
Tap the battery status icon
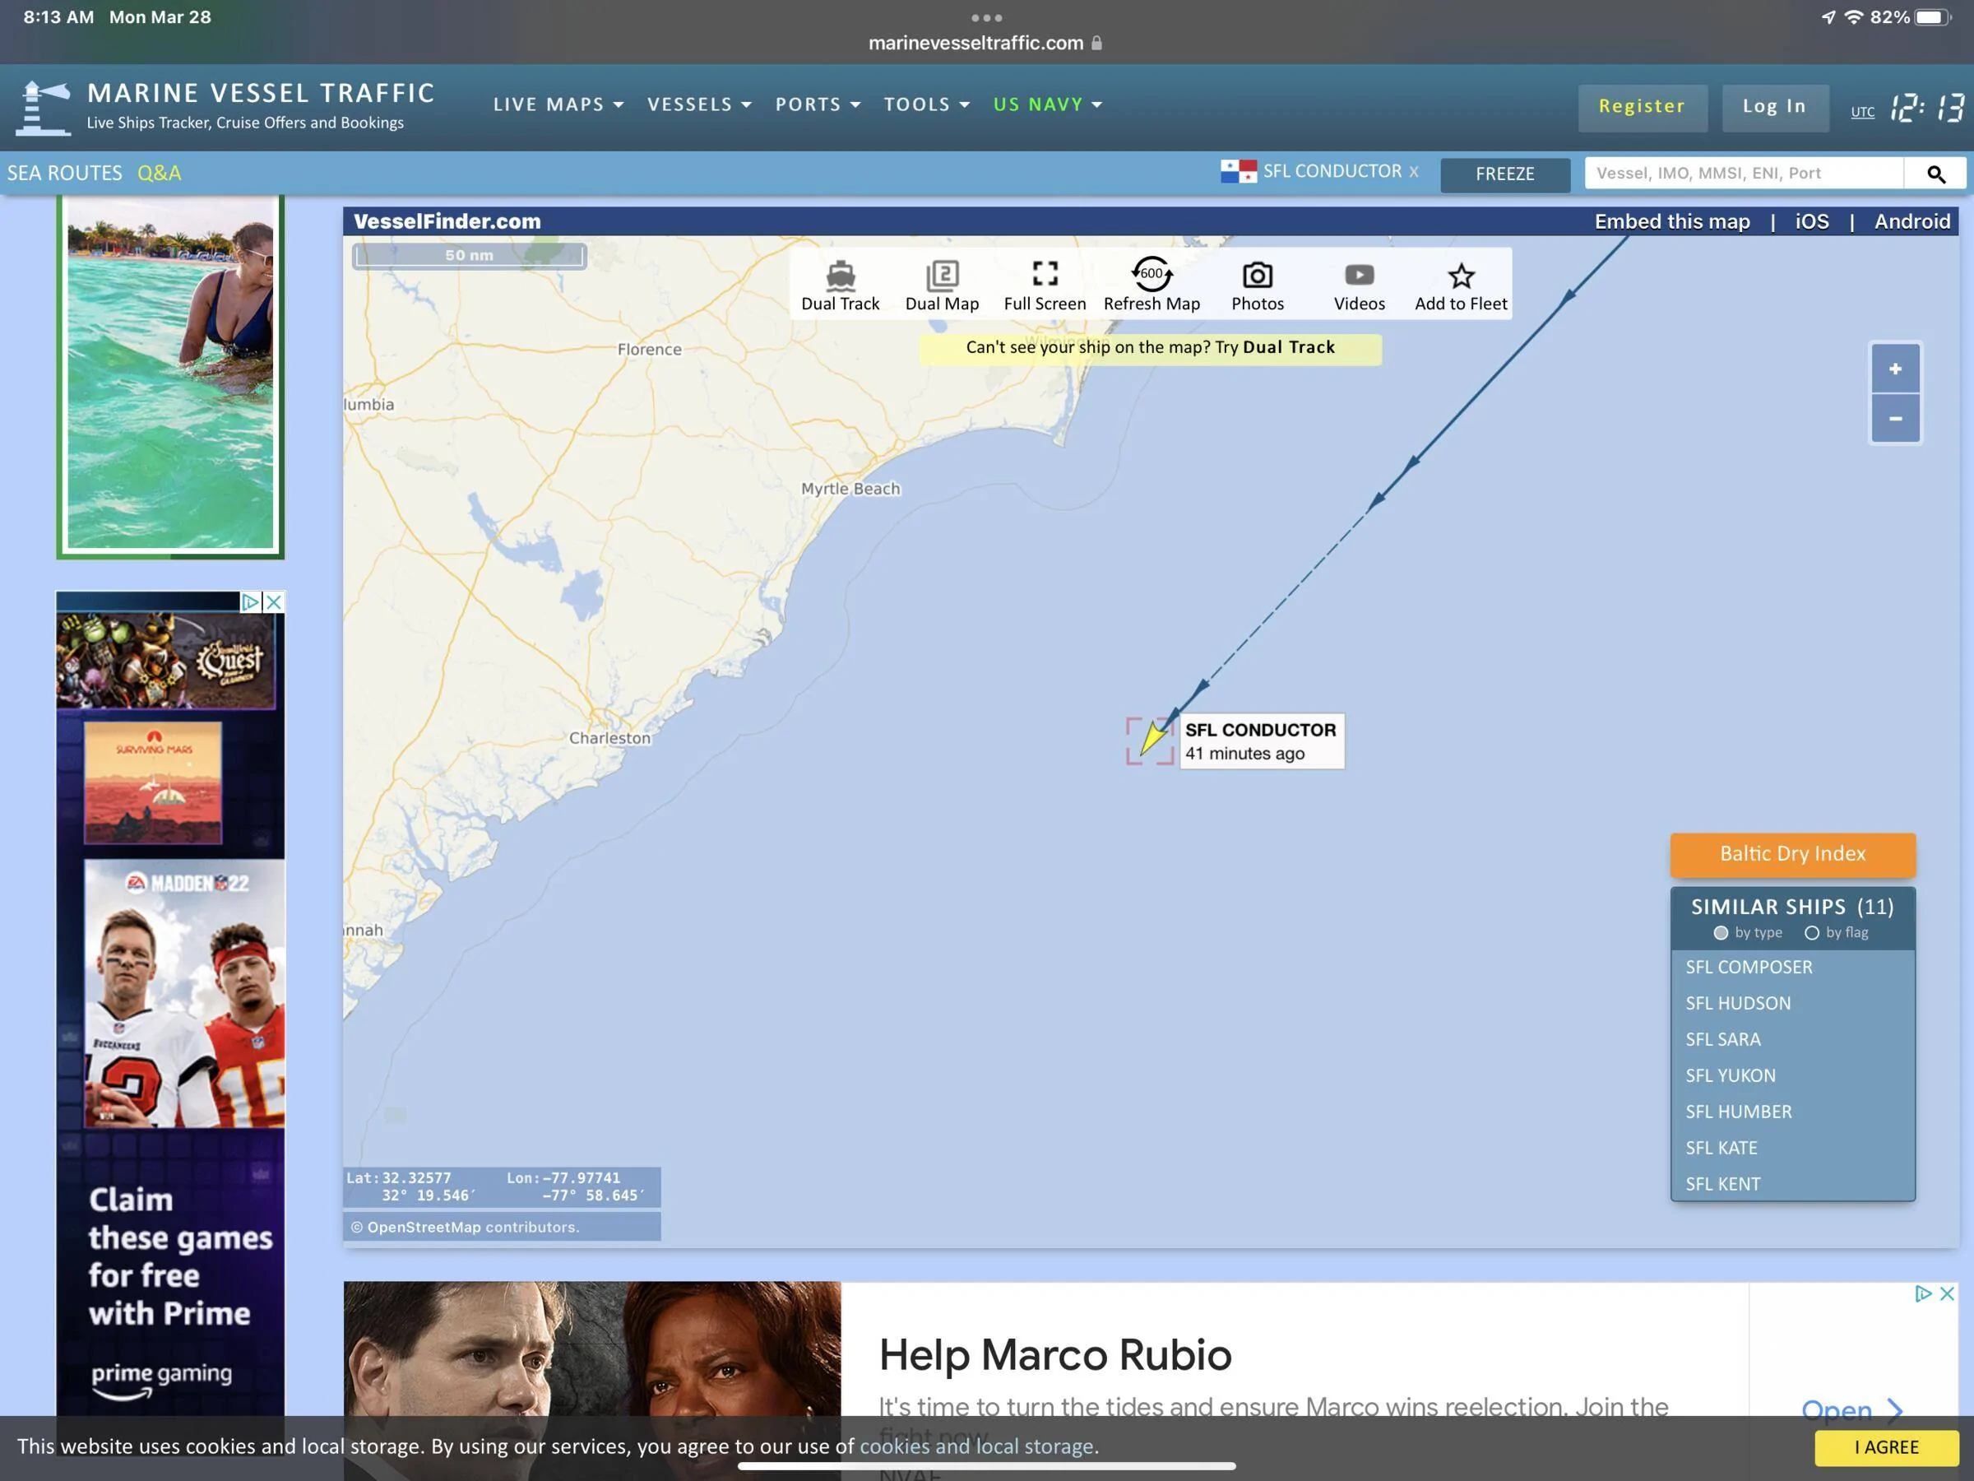(x=1933, y=18)
